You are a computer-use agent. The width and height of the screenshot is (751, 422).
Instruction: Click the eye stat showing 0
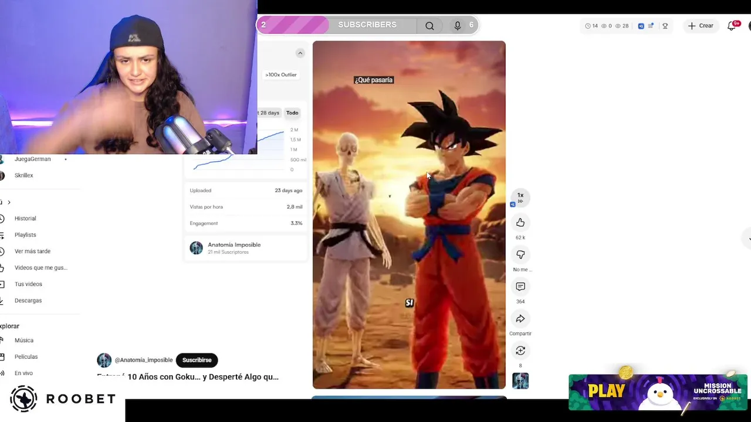pos(607,26)
